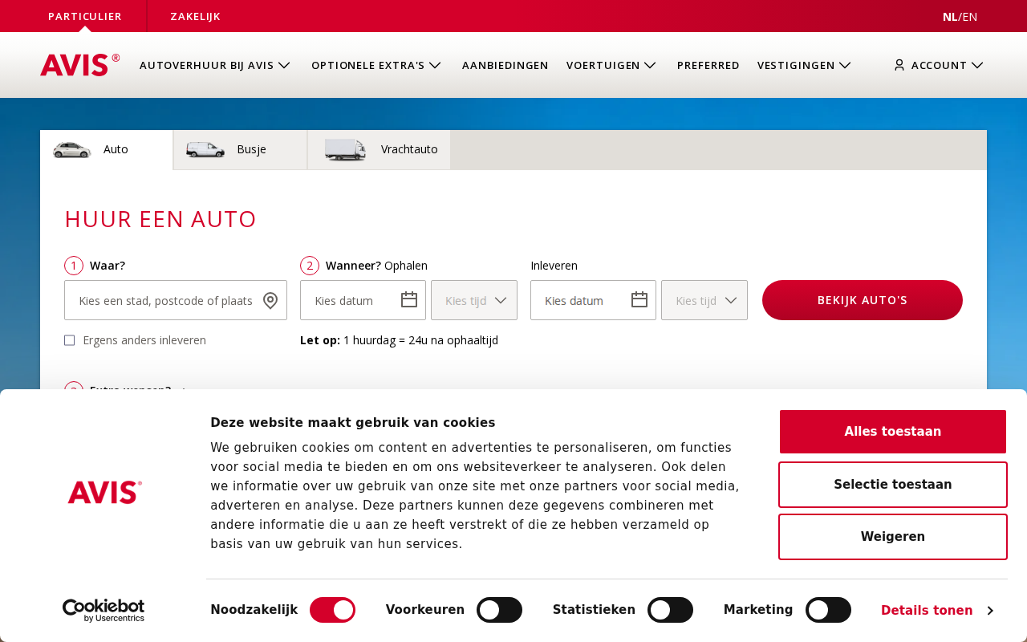Switch to the Particulier tab
The image size is (1027, 642).
85,16
